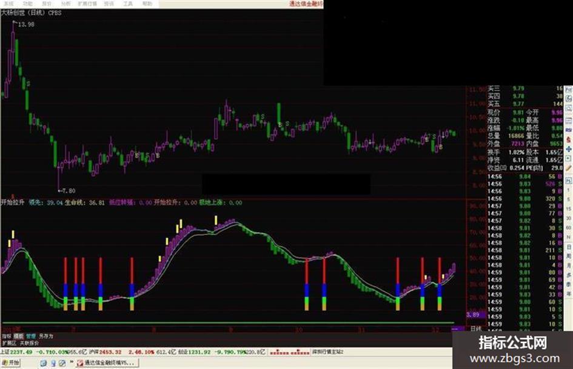Click the 7.80 low price label
This screenshot has width=573, height=369.
tap(69, 191)
